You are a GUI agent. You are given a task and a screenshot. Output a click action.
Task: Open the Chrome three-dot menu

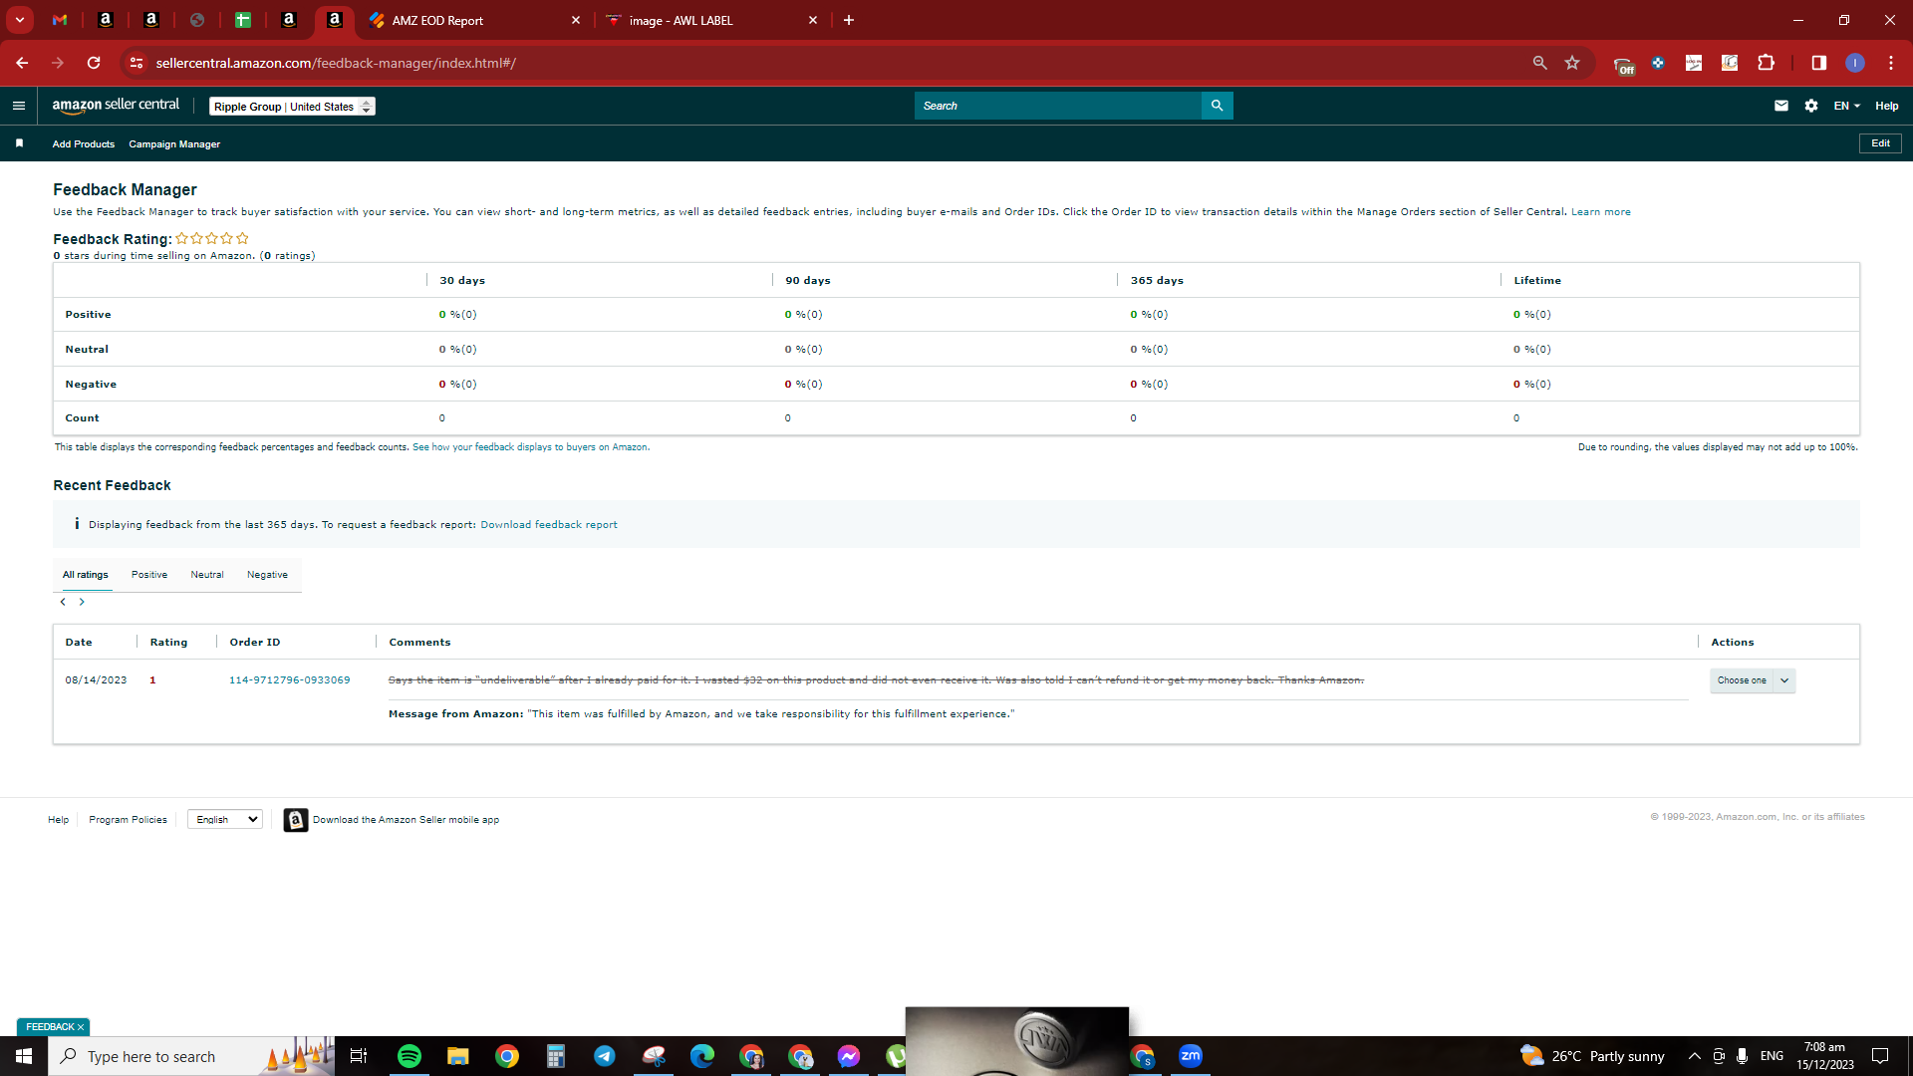1891,63
